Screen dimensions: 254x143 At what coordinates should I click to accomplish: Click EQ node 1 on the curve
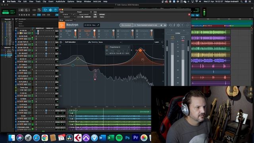[x=78, y=58]
